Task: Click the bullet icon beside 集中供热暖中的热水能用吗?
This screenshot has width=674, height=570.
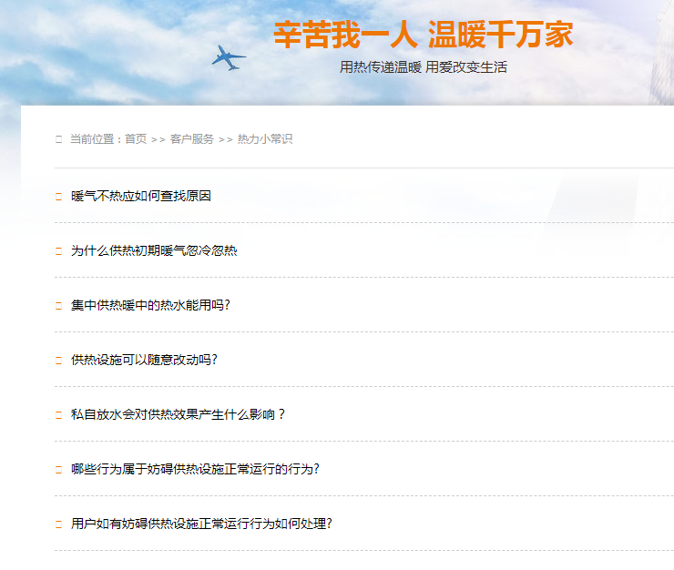Action: pos(59,306)
